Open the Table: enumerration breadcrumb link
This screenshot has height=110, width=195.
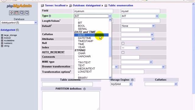point(121,5)
